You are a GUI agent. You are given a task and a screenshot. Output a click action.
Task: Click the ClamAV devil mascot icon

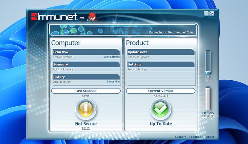pyautogui.click(x=92, y=17)
